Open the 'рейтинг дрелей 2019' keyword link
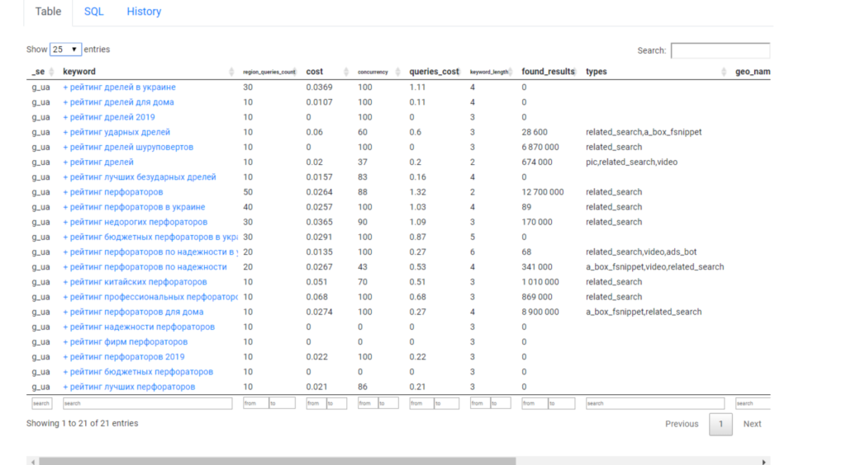 coord(112,117)
